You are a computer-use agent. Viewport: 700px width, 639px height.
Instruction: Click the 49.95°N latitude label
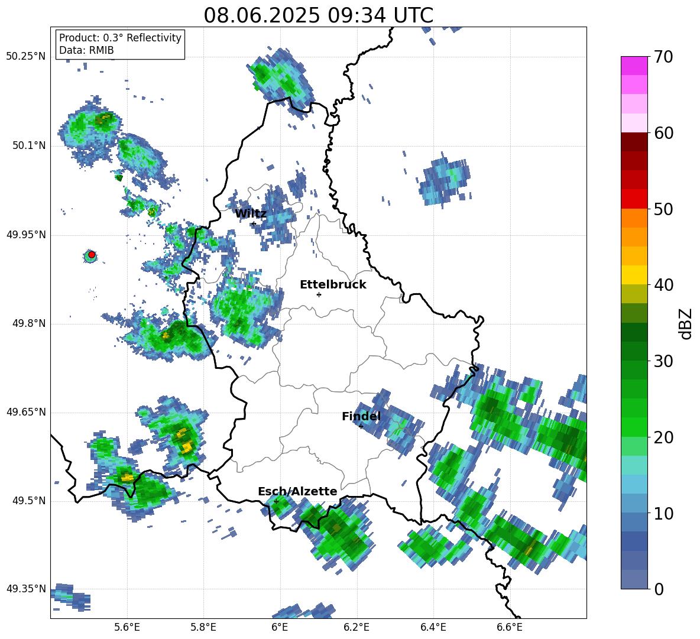[26, 235]
